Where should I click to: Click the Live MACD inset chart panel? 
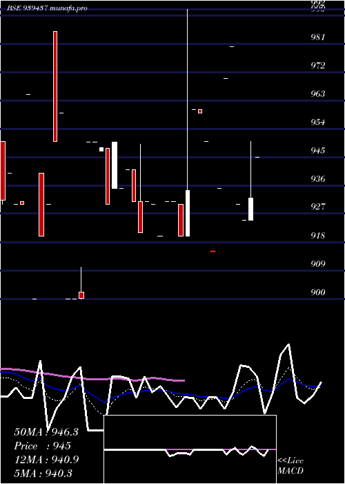(x=190, y=449)
